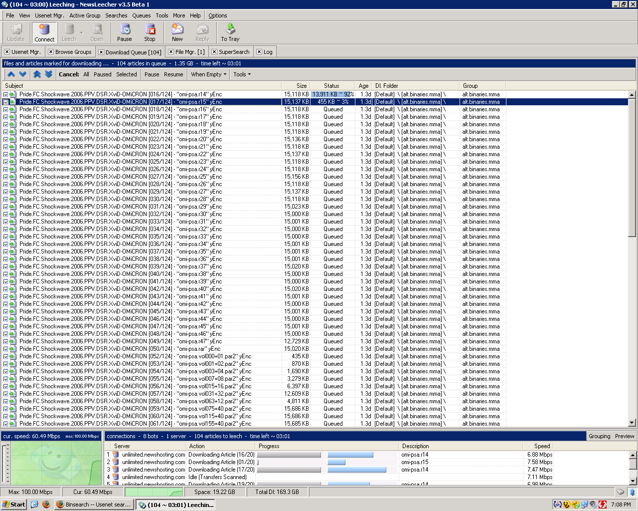Cancel Selected queue items
This screenshot has height=511, width=638.
(127, 74)
